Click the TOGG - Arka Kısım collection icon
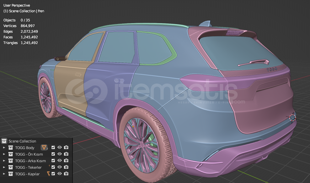This screenshot has width=310, height=183. coord(10,161)
